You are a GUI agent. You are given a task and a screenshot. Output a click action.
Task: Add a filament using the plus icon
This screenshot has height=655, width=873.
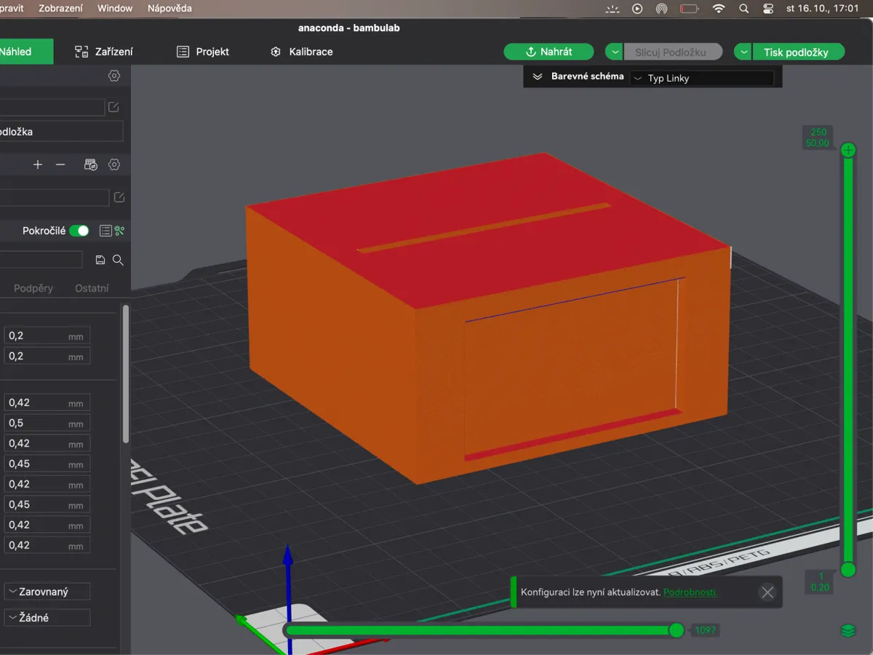pyautogui.click(x=38, y=164)
